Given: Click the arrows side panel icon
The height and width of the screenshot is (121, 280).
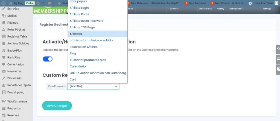Looking at the screenshot, I should coord(278,60).
